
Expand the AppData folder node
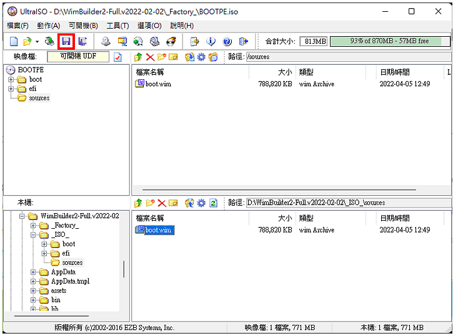click(33, 272)
